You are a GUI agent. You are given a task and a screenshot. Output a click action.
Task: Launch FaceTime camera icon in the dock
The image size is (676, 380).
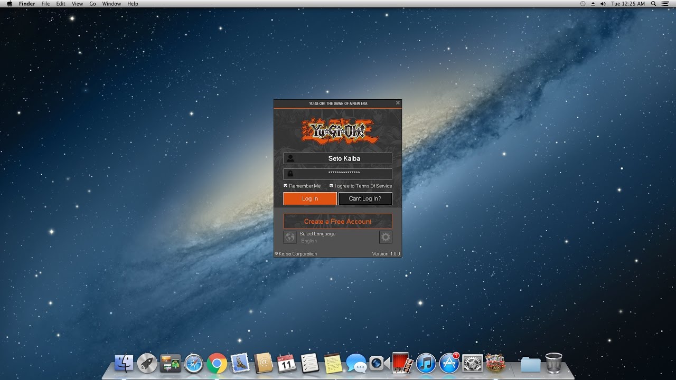click(379, 363)
